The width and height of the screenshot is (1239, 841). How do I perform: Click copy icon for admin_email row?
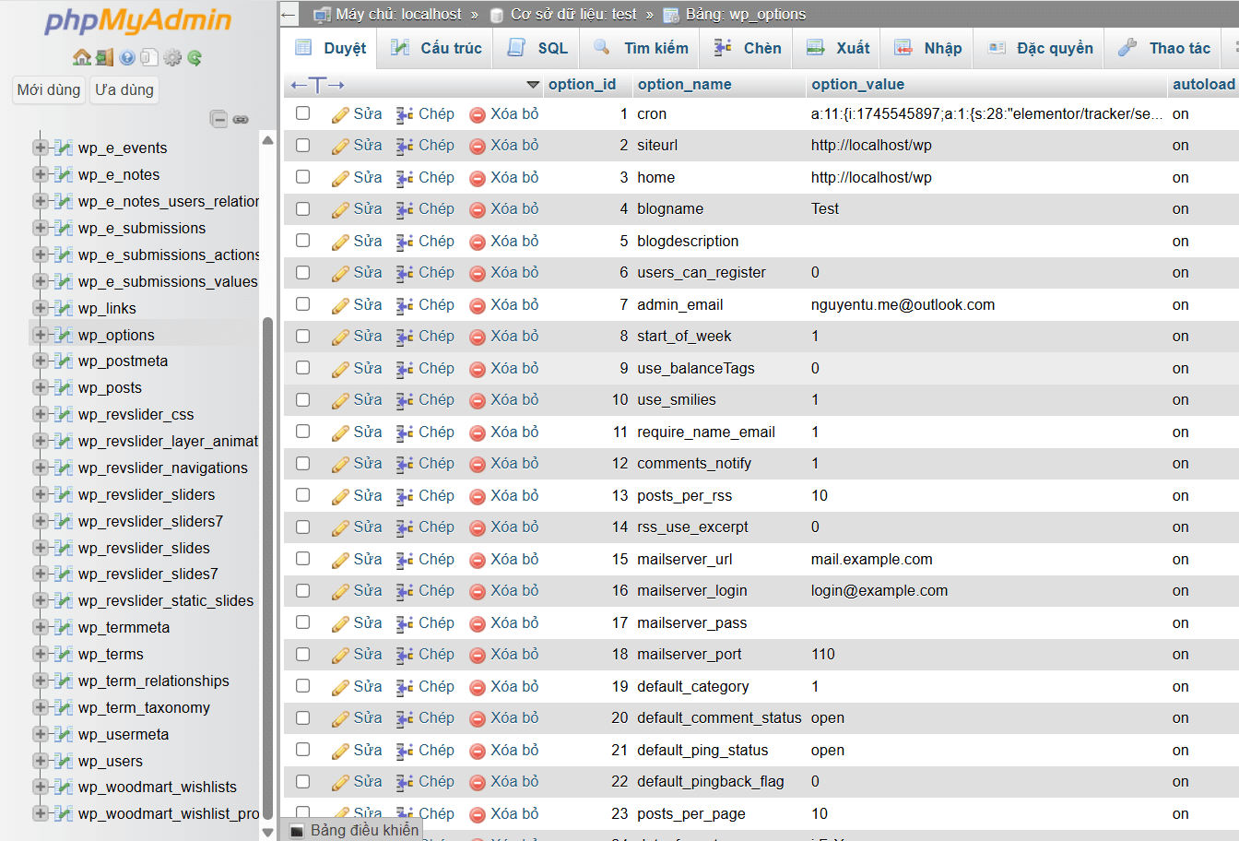pos(405,305)
